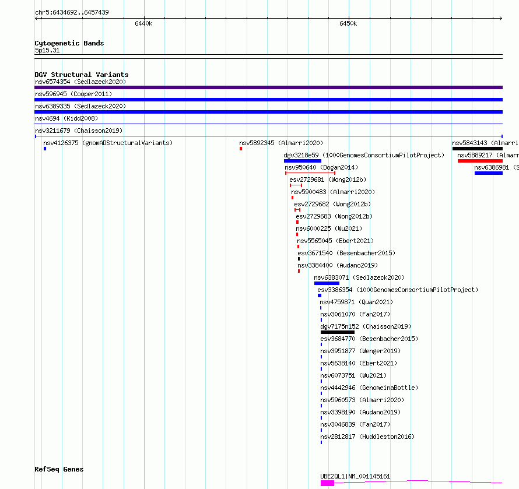
Task: Click esv3671540 (Besenbacher2015) label
Action: [x=346, y=253]
